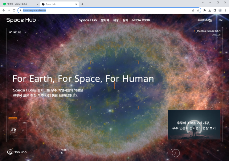Click the 2023.08 date label
The width and height of the screenshot is (229, 161).
[216, 35]
